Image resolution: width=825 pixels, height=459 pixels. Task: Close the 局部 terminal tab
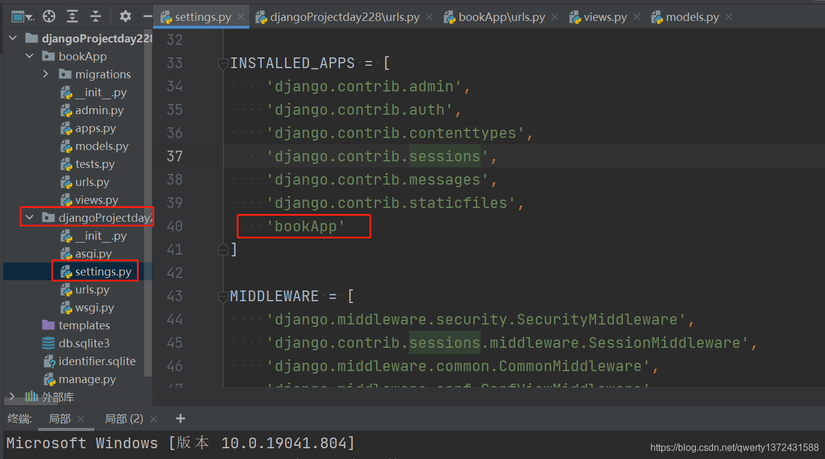click(x=81, y=420)
